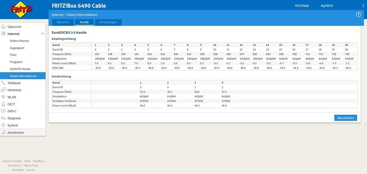Click the downstream power level 8.3
367x174 pixels.
click(122, 63)
